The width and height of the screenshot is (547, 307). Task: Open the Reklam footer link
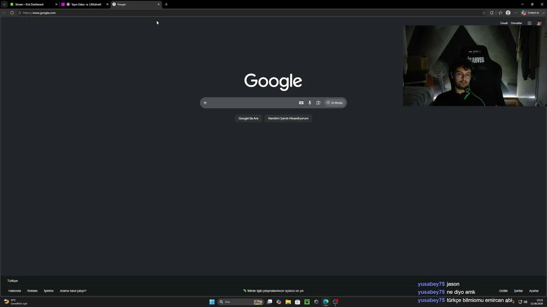pyautogui.click(x=32, y=291)
